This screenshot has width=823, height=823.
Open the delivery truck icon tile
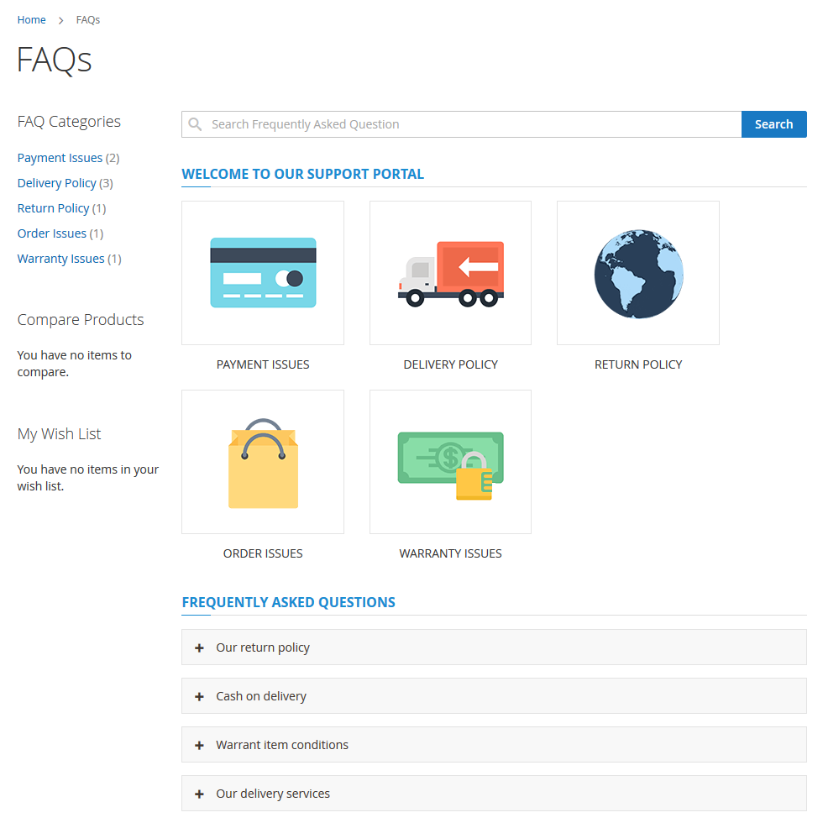(x=450, y=273)
